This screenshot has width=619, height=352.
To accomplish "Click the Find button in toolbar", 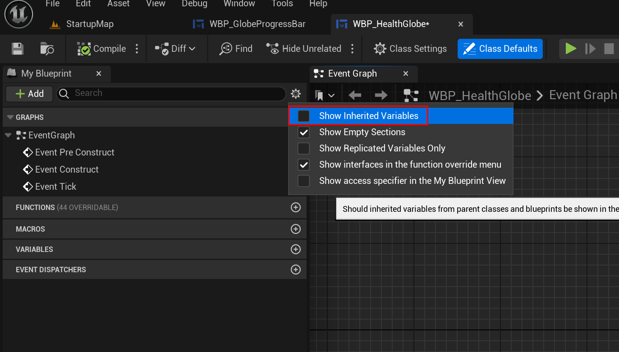I will pos(236,49).
